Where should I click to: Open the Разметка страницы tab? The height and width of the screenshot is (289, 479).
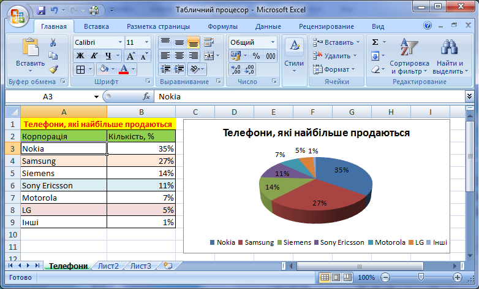158,26
